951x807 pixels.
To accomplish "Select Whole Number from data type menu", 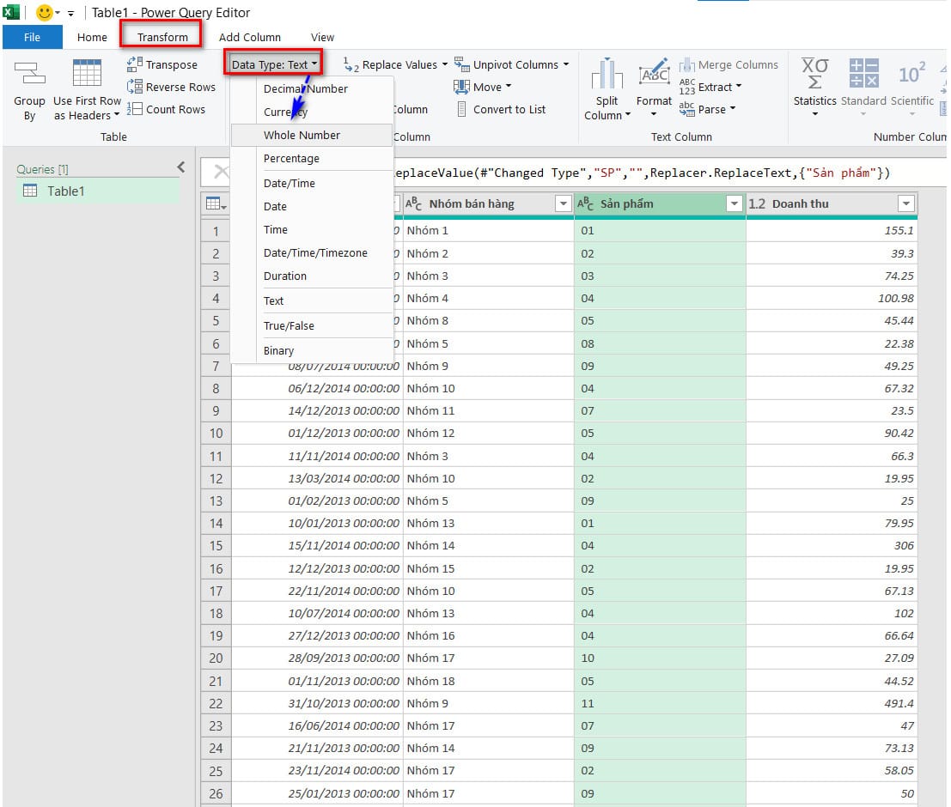I will tap(302, 135).
